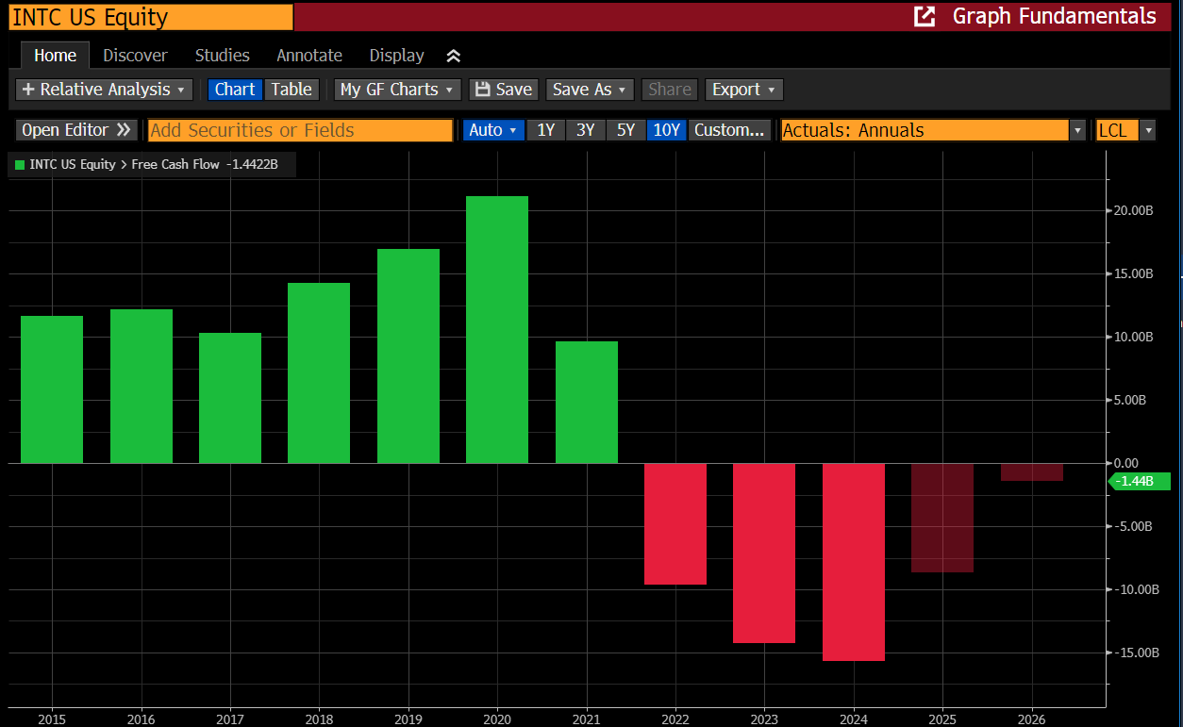Click the 2018 axis year label
The height and width of the screenshot is (727, 1183).
pos(319,719)
